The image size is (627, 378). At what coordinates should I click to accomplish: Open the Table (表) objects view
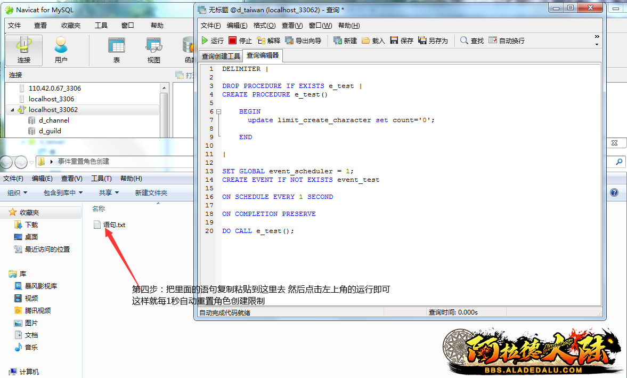116,50
